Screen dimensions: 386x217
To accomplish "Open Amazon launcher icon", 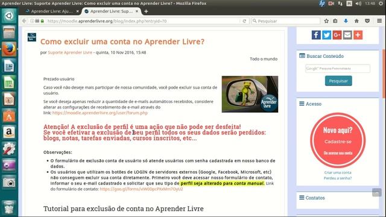I will [9, 133].
